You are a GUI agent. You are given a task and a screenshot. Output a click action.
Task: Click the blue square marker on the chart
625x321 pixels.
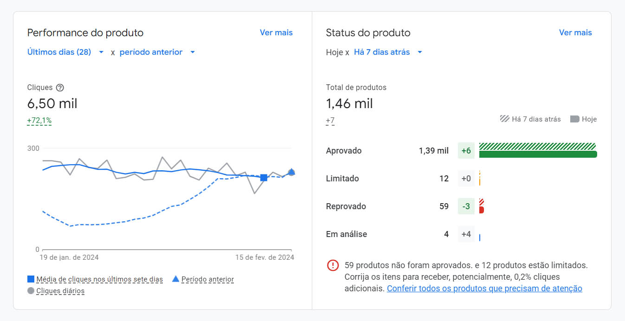[x=264, y=178]
